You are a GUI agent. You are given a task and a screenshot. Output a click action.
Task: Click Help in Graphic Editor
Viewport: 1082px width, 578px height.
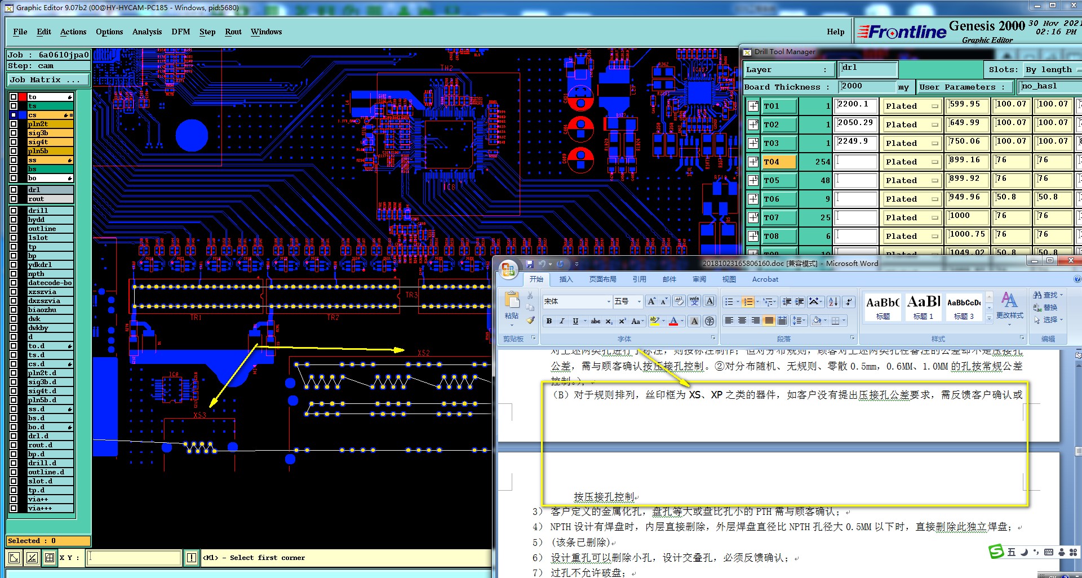(x=836, y=32)
